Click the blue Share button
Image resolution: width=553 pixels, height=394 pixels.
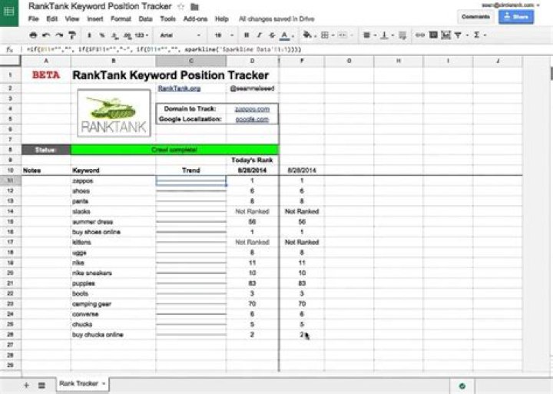click(x=516, y=17)
